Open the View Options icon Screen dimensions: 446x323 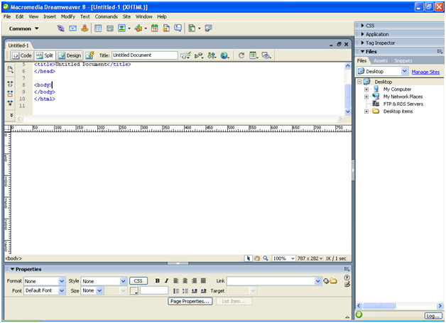coord(254,55)
